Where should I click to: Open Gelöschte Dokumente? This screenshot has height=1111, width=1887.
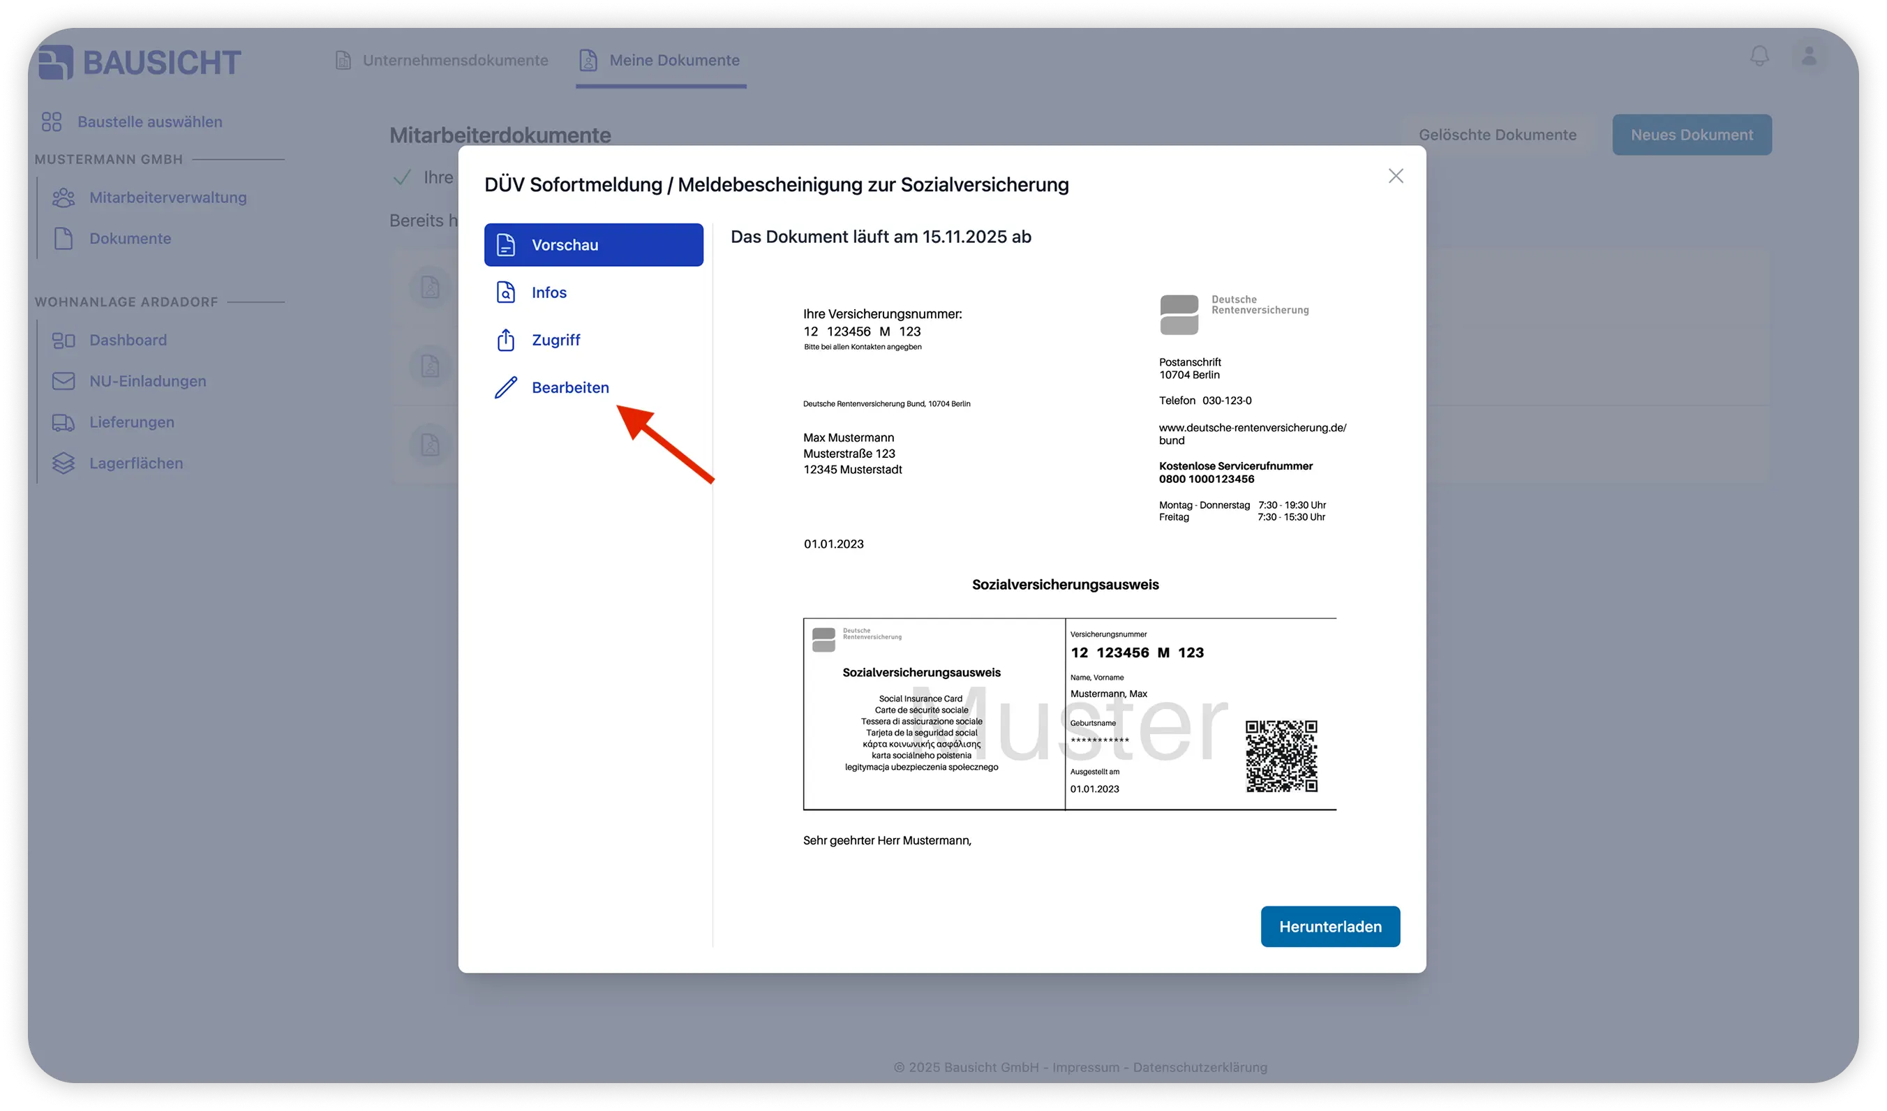[x=1498, y=135]
